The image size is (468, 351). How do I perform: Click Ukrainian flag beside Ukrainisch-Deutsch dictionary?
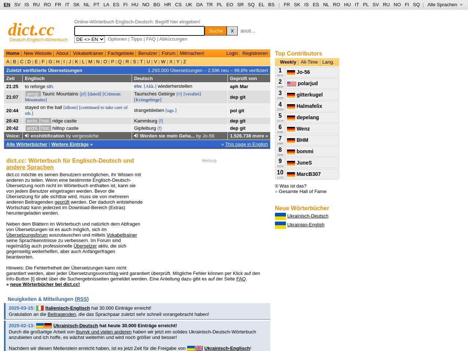(x=280, y=216)
